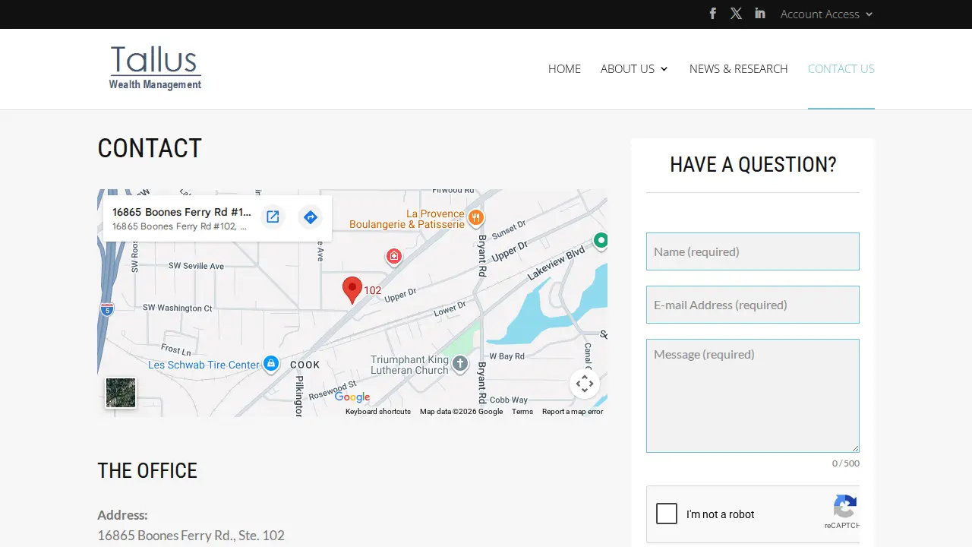
Task: Click the open-in-new-window map icon
Action: [x=273, y=217]
